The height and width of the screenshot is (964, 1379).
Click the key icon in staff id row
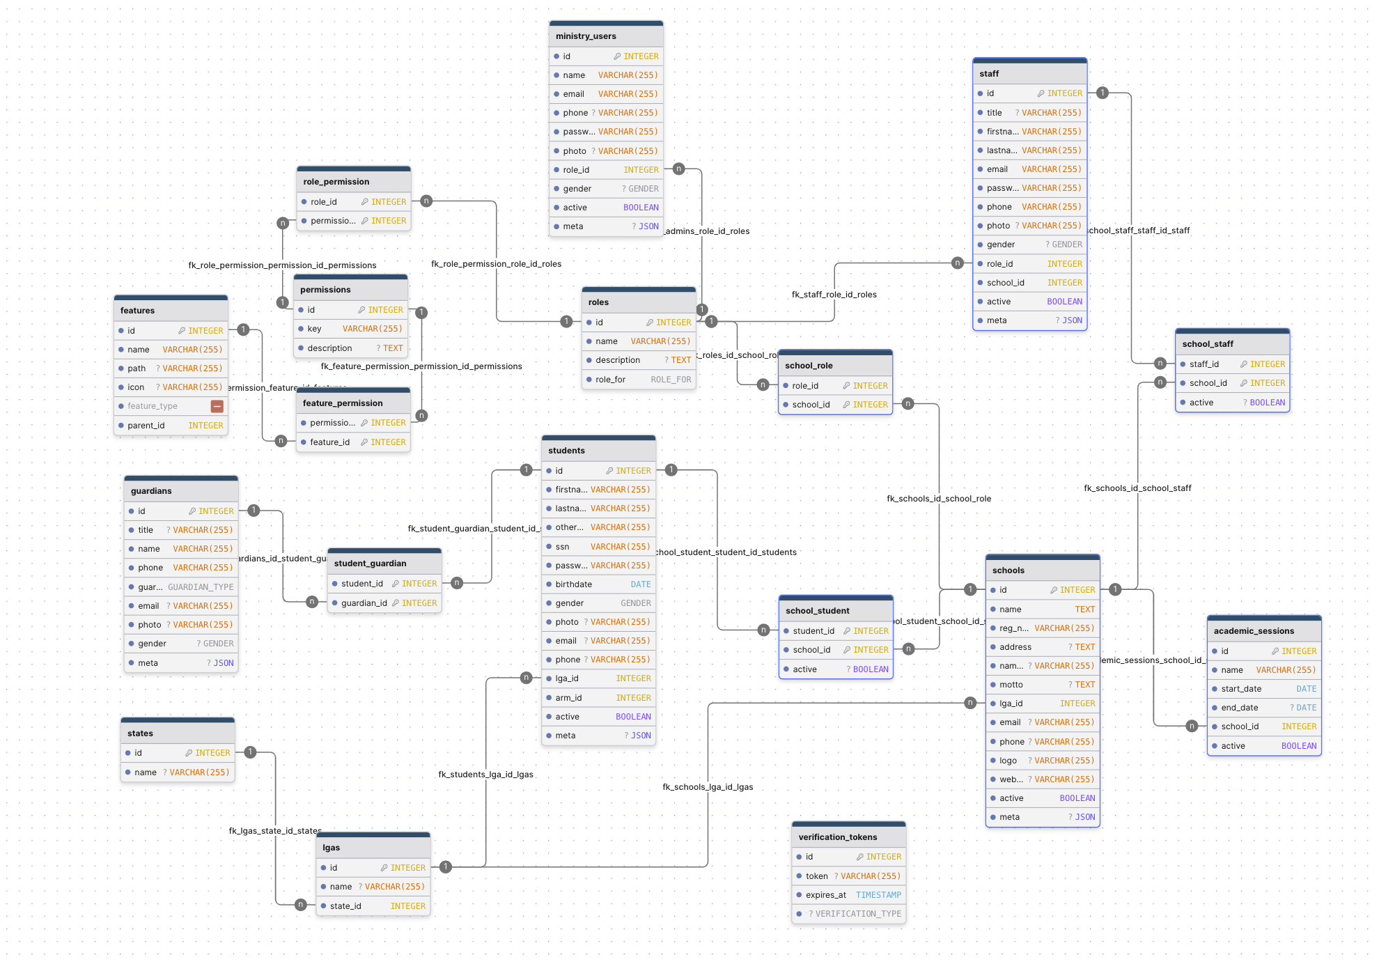pos(1041,93)
